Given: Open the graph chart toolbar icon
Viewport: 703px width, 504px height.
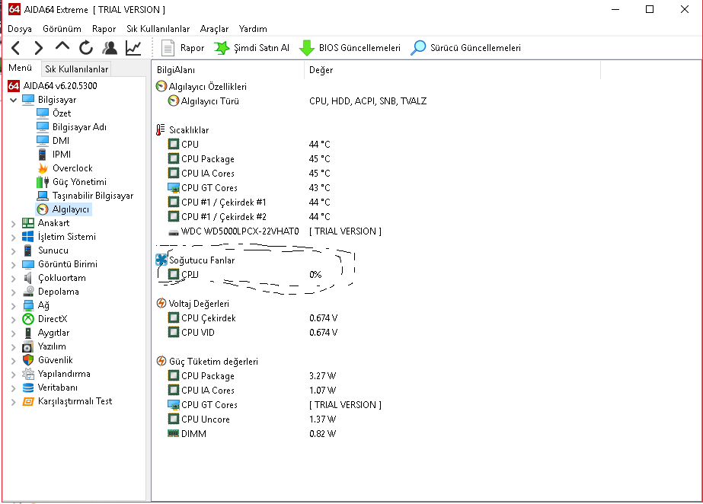Looking at the screenshot, I should (x=133, y=48).
